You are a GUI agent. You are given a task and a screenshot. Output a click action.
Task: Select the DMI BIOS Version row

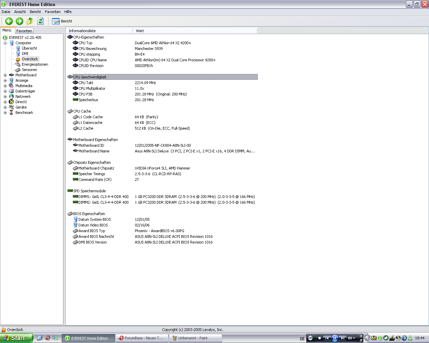coord(162,242)
